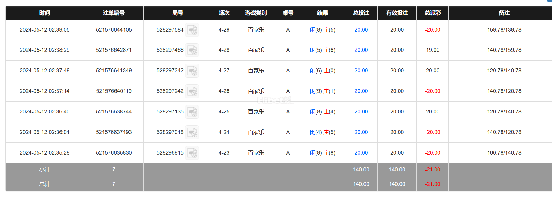Open video replay icon for round 528297466
This screenshot has width=552, height=200.
pos(192,50)
